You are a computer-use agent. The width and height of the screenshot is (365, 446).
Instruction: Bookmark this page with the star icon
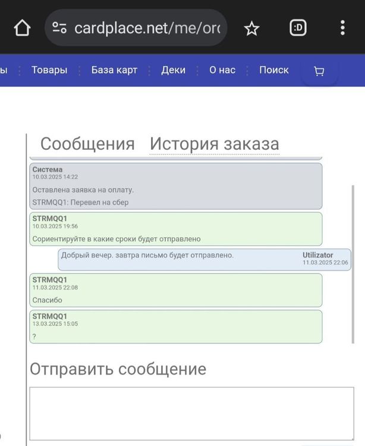coord(251,28)
